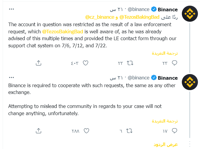Open the @TezosBakingBad mention in the reply header

pos(139,17)
